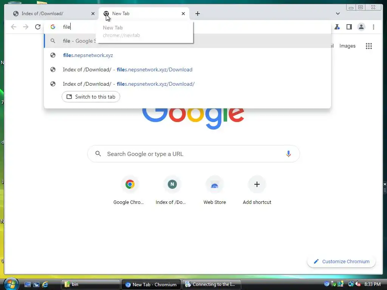This screenshot has height=290, width=387.
Task: Open the Chromium three-dot menu
Action: click(x=373, y=27)
